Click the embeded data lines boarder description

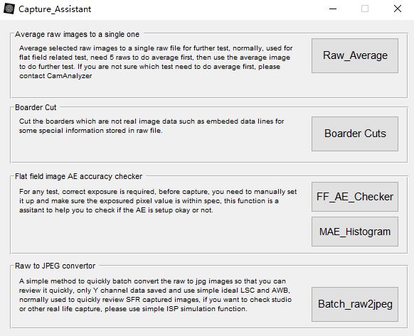tap(152, 126)
